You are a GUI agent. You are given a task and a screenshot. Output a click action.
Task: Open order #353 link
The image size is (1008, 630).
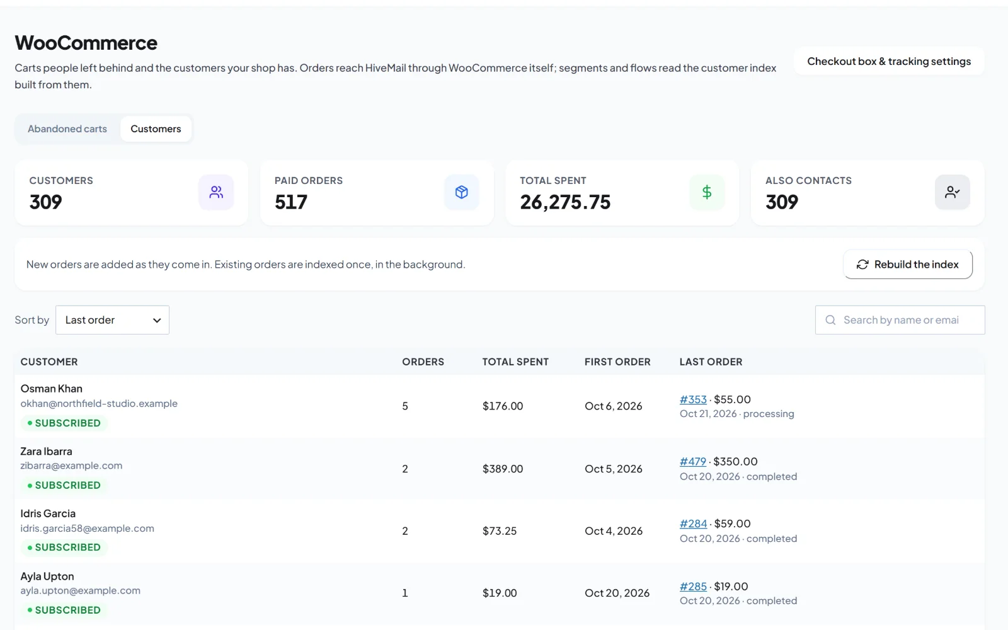[x=693, y=399]
